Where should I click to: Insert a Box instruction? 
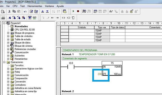click(x=73, y=18)
